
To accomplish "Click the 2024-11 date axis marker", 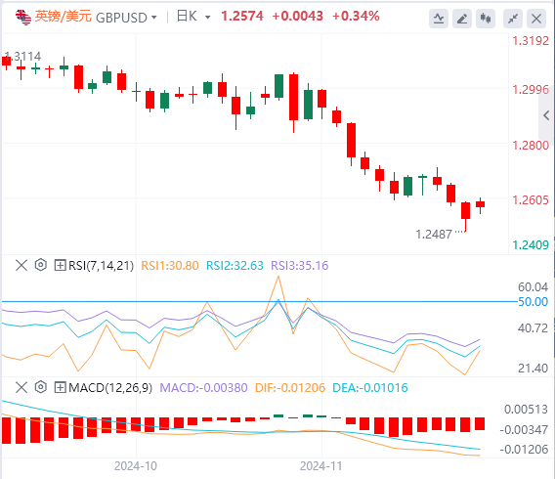I will [x=321, y=466].
